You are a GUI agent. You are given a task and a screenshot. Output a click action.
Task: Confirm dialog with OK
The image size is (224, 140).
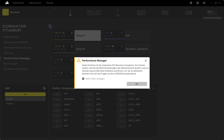pyautogui.click(x=137, y=84)
